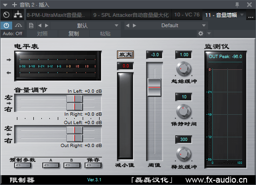
Task: Click the circular dial icon beside routing
Action: 7,15
